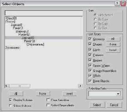127x112 pixels.
Task: Select the [Отражатель] entry
Action: click(35, 44)
